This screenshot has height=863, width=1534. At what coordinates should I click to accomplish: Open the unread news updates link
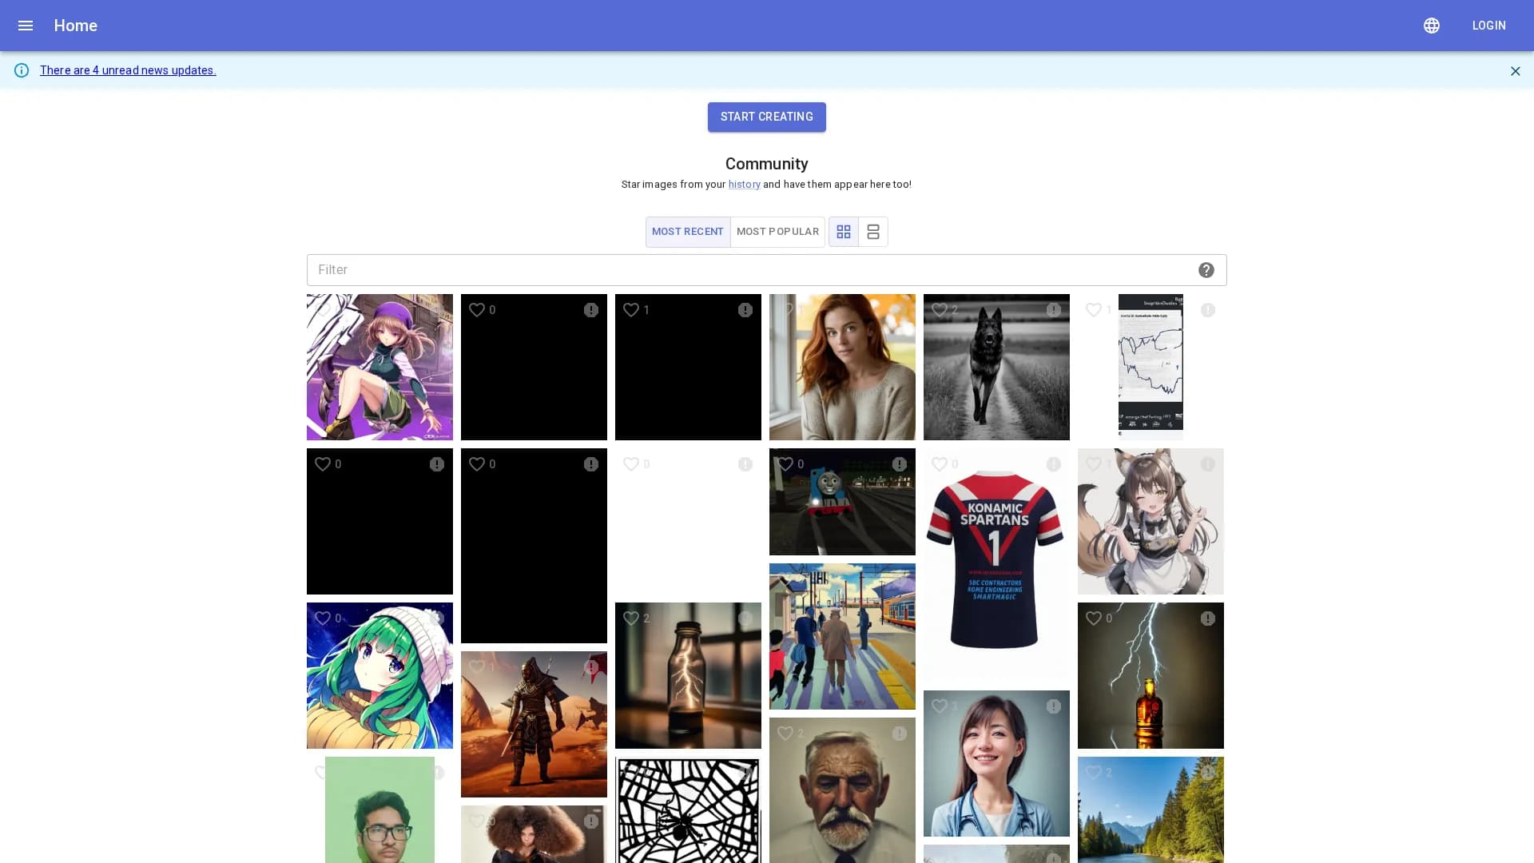tap(128, 70)
